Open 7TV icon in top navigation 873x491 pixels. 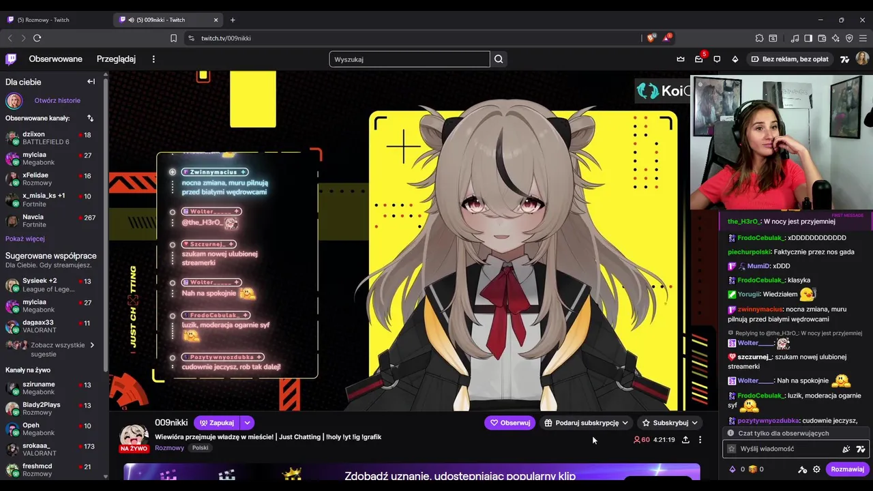845,59
